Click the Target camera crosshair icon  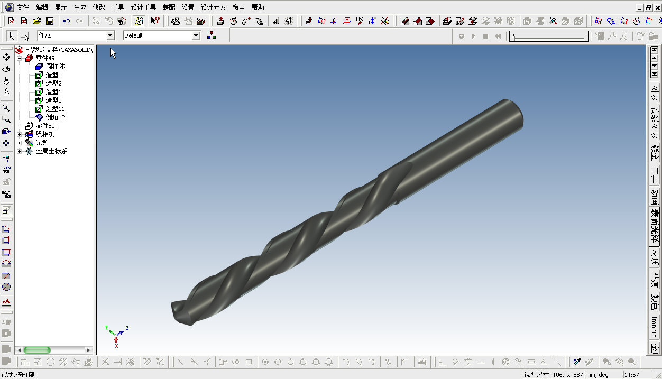[6, 143]
